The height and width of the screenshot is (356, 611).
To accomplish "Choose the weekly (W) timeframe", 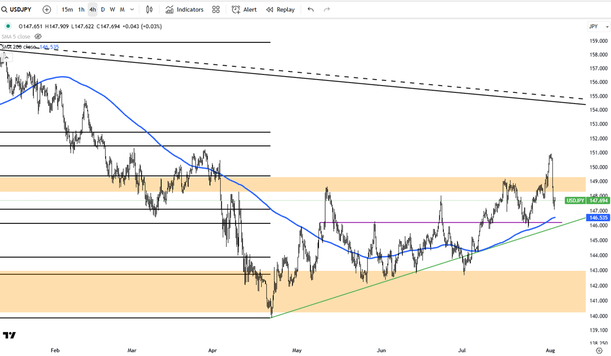I will tap(113, 9).
